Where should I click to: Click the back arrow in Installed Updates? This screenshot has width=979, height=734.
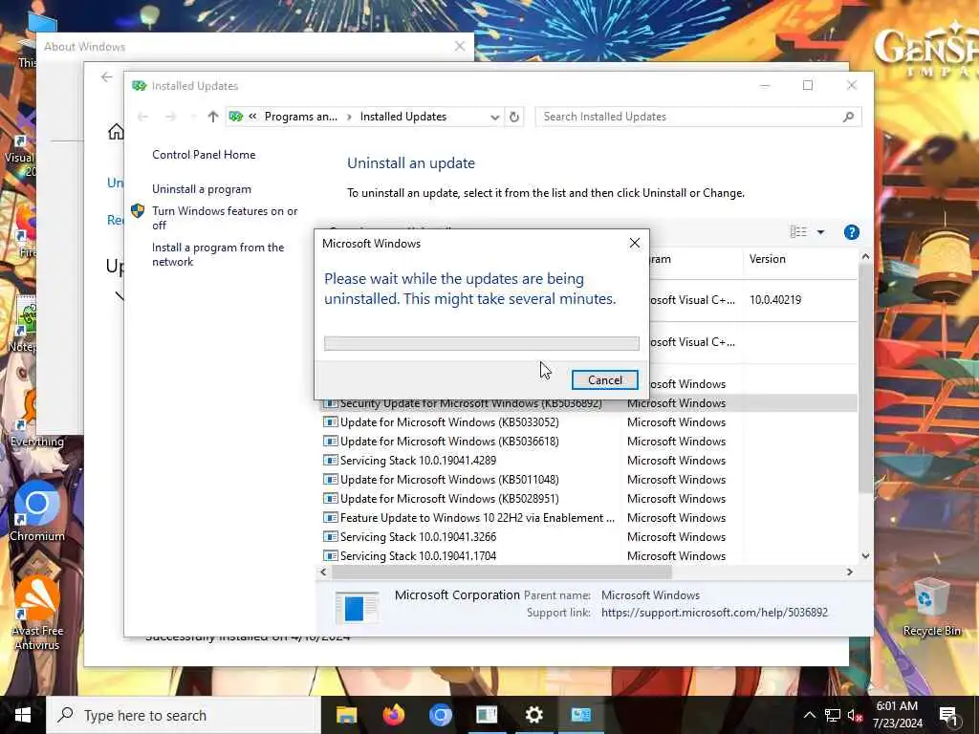(x=143, y=117)
